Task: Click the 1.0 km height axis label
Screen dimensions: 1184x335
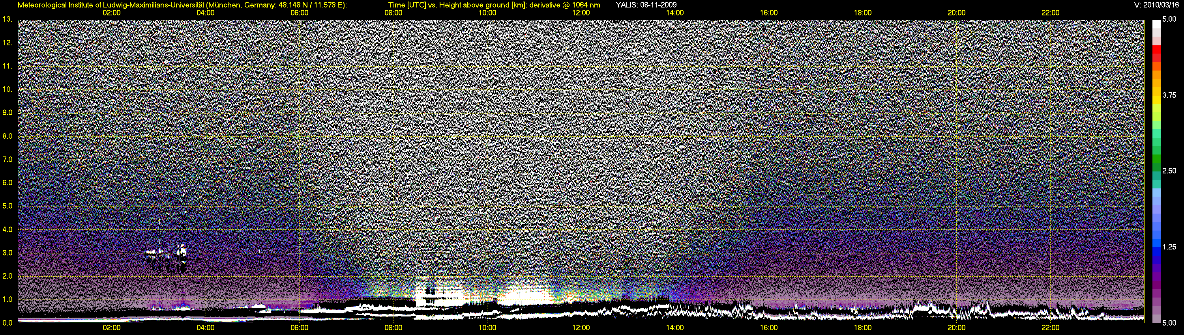Action: pos(7,299)
